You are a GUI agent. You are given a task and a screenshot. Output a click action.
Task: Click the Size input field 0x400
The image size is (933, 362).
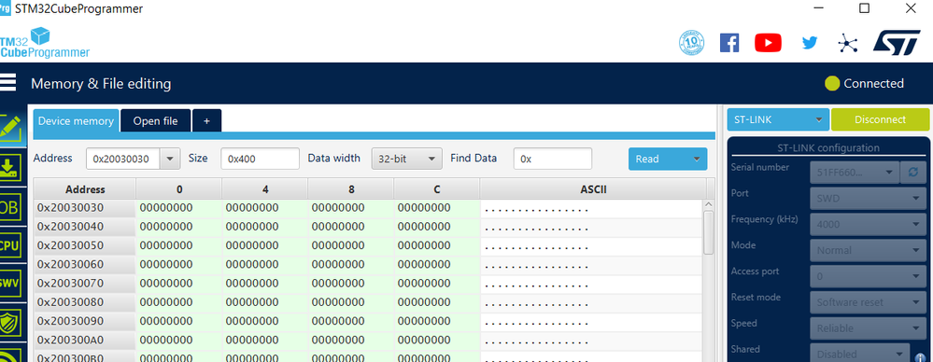click(x=260, y=159)
